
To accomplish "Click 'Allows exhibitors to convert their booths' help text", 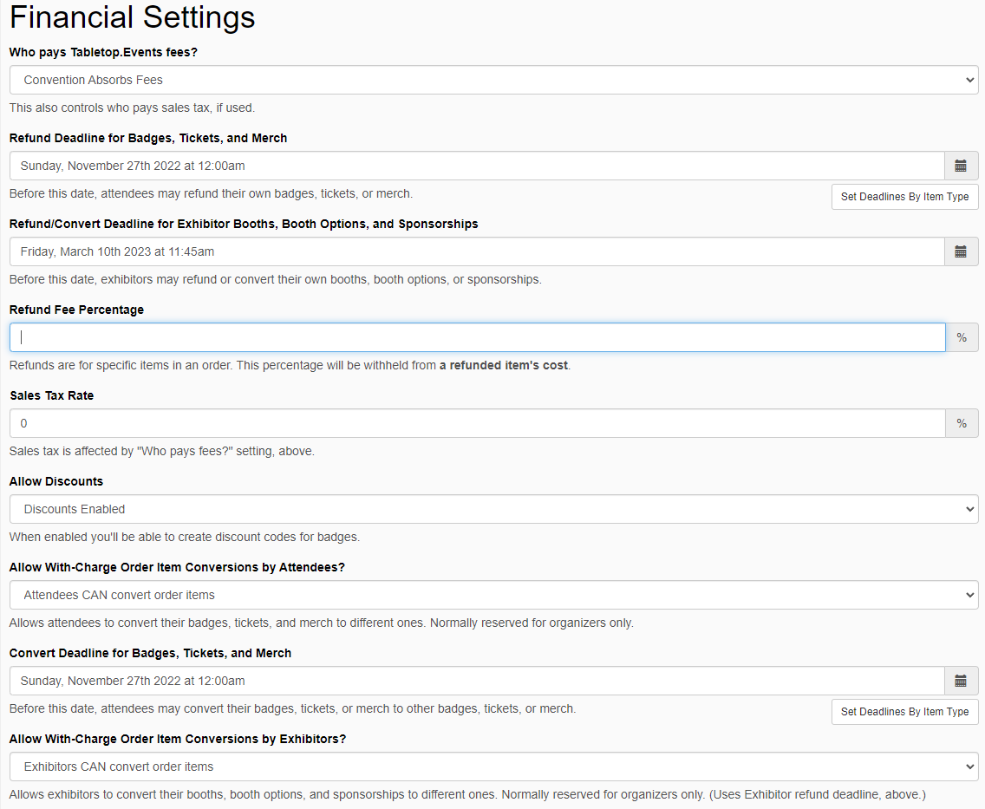I will click(x=467, y=794).
